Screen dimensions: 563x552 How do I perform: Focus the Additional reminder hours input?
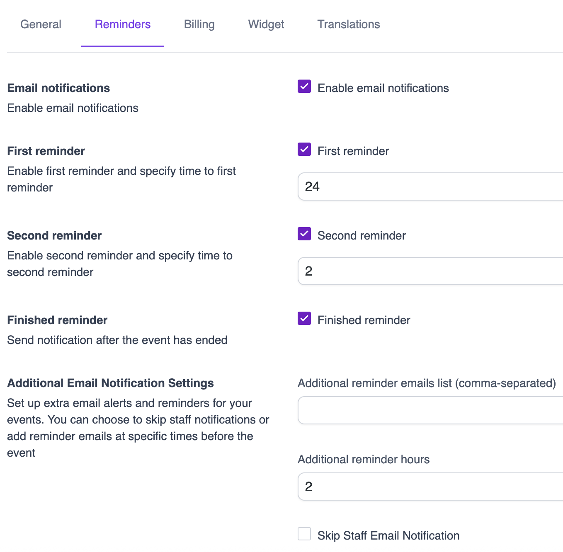pos(430,487)
